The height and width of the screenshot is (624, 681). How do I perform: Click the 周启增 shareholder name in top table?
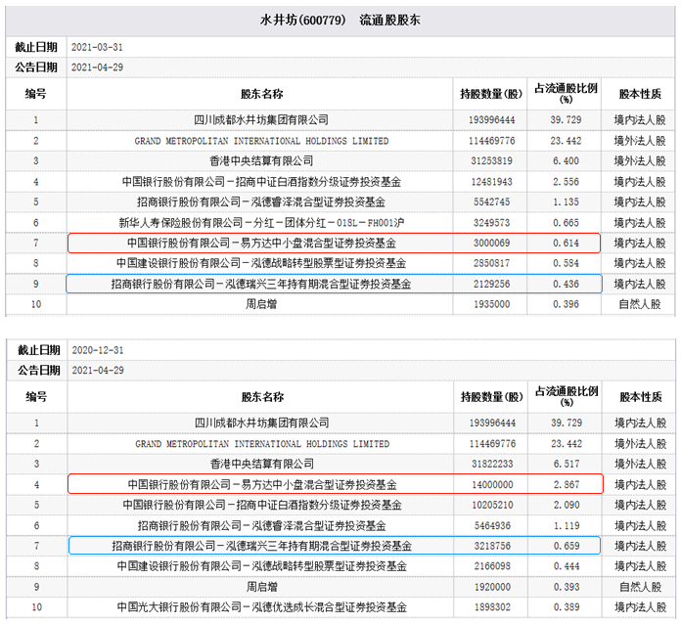tap(261, 304)
